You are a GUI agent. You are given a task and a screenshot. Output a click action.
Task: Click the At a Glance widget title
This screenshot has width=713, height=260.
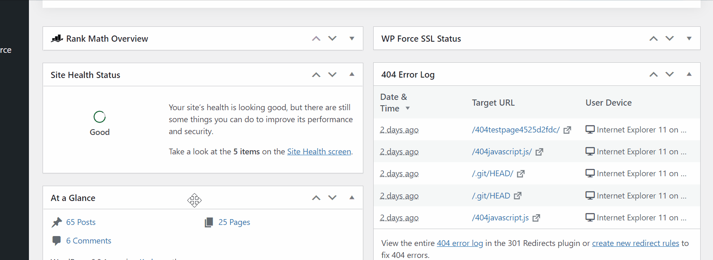tap(73, 198)
